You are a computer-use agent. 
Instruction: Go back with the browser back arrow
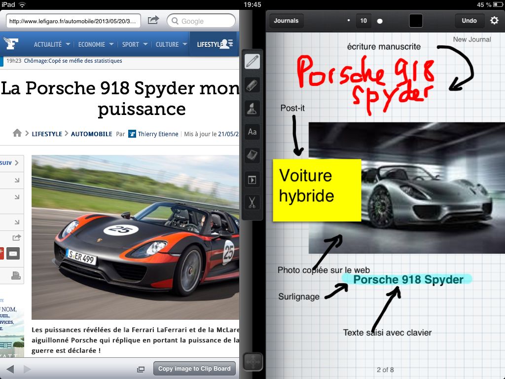tap(10, 369)
